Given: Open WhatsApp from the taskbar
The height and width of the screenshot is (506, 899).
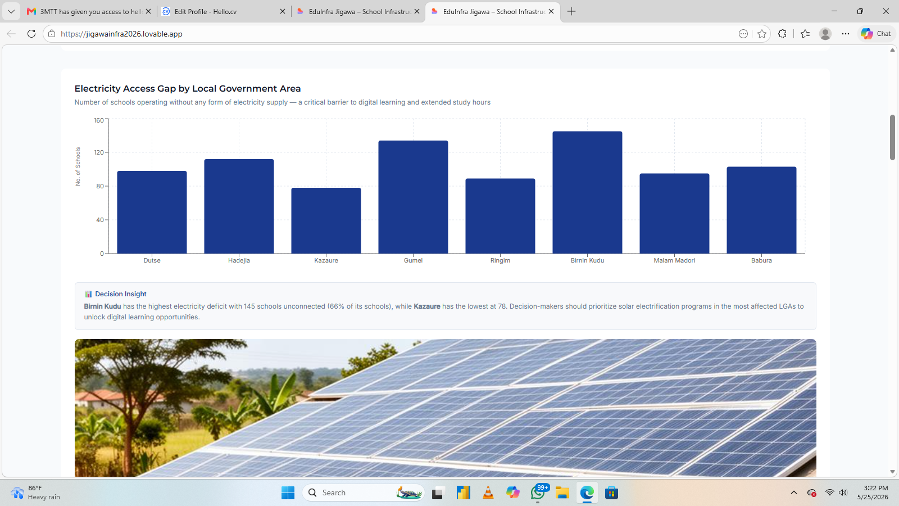Looking at the screenshot, I should click(538, 493).
